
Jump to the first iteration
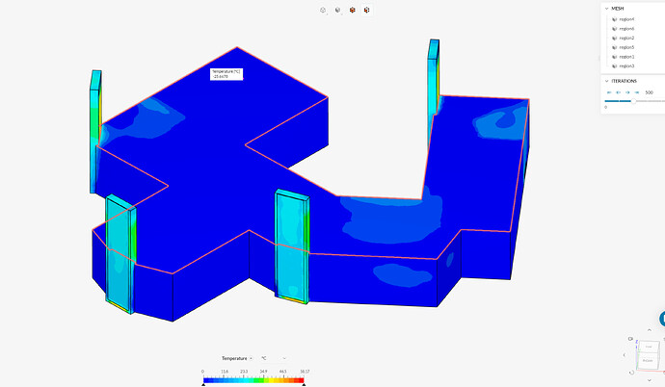[609, 92]
